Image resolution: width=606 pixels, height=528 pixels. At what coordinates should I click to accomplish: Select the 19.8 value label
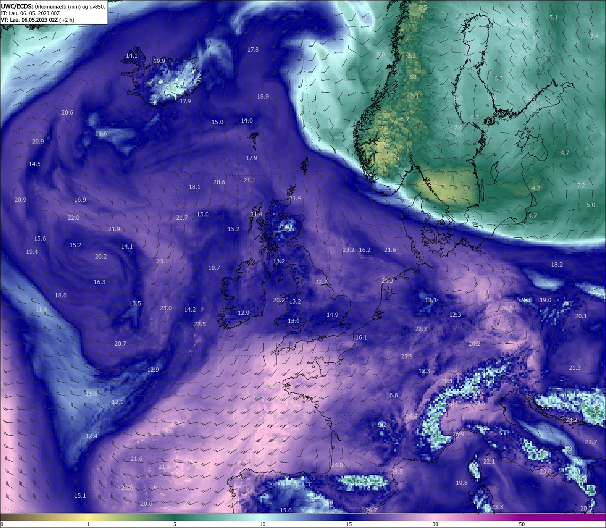(462, 483)
